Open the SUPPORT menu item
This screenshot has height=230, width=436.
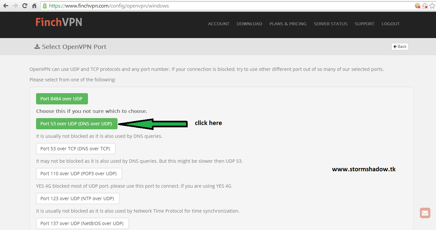coord(364,24)
